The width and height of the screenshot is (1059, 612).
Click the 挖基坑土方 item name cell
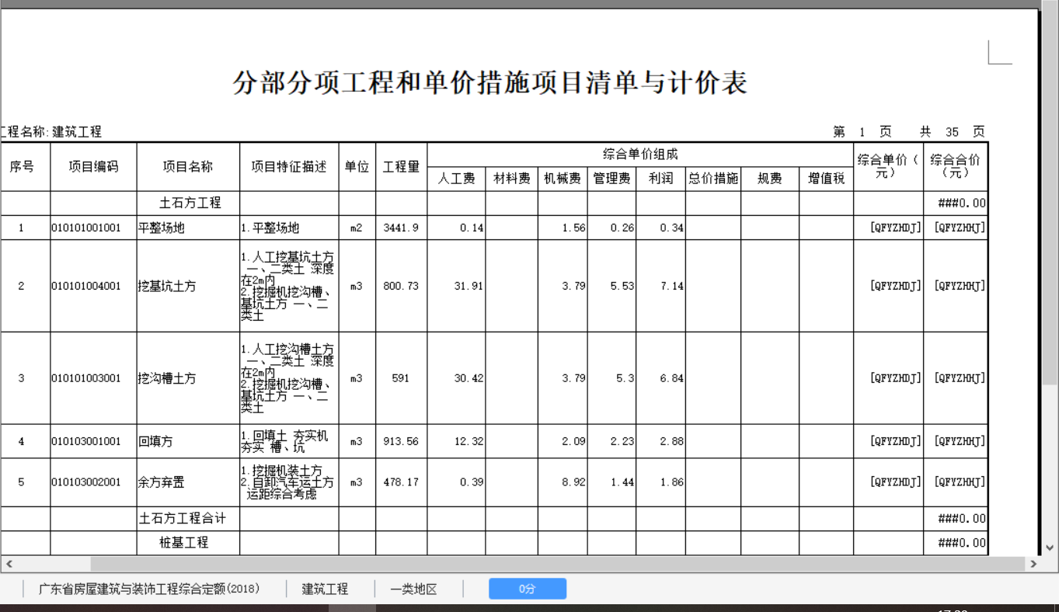(x=188, y=286)
